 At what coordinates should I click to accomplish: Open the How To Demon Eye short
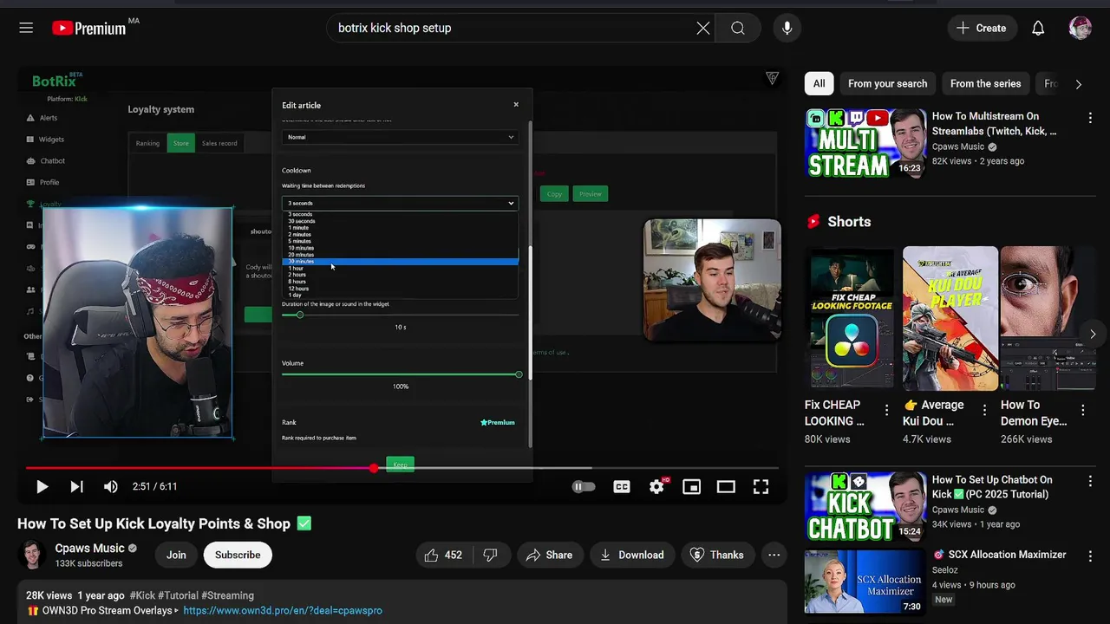[1048, 319]
